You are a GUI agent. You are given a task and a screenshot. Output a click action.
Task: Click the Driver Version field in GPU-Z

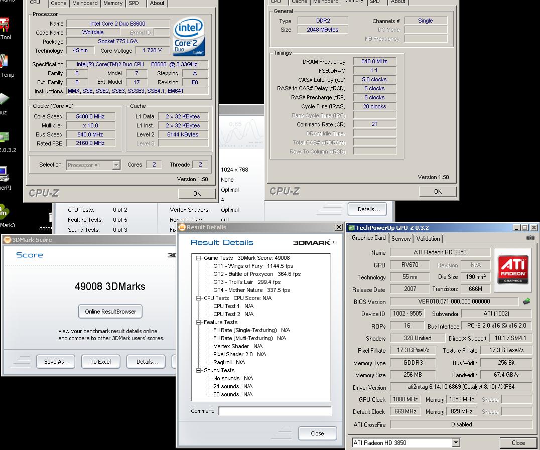461,387
